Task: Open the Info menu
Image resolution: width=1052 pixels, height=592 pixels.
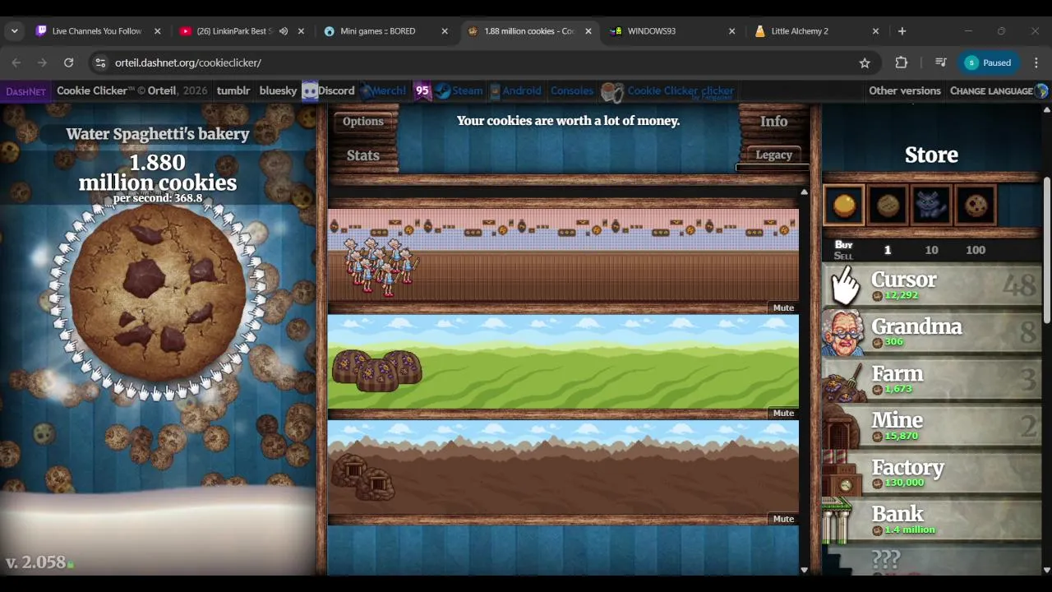Action: (x=773, y=121)
